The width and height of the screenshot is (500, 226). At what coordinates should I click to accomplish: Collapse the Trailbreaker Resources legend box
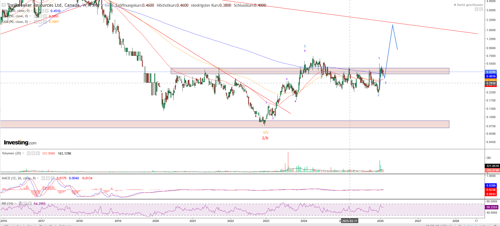[x=4, y=5]
